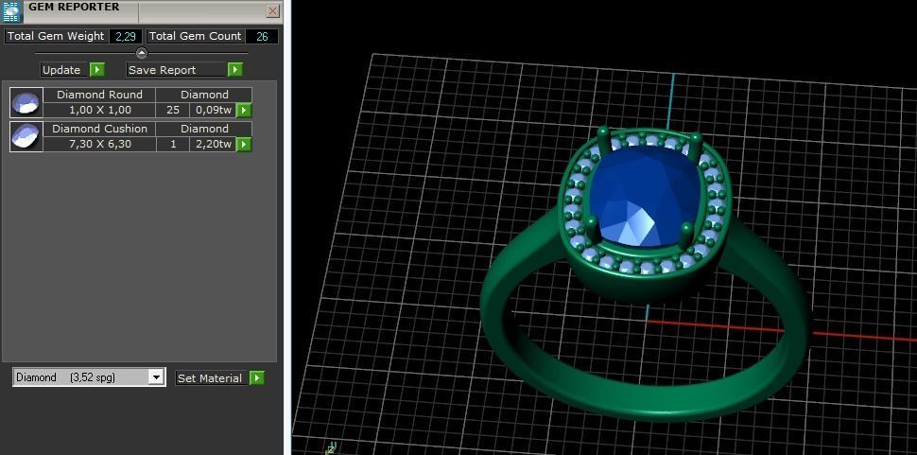Click the GEM REPORTER title text

75,7
